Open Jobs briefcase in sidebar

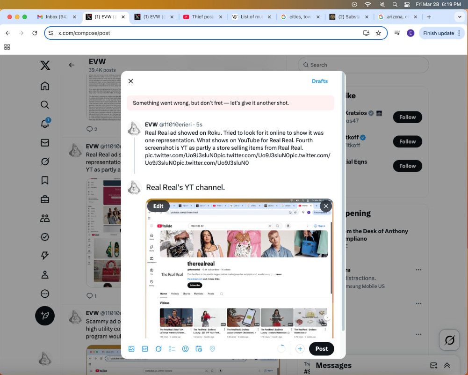45,199
